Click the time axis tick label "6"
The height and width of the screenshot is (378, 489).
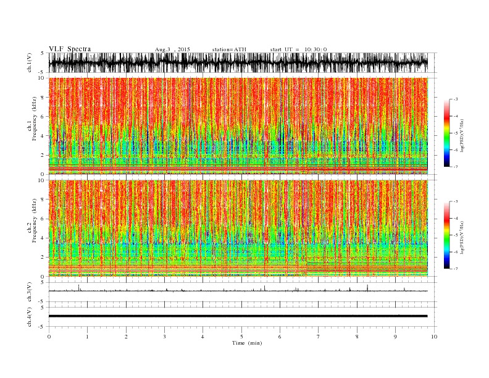pos(280,337)
